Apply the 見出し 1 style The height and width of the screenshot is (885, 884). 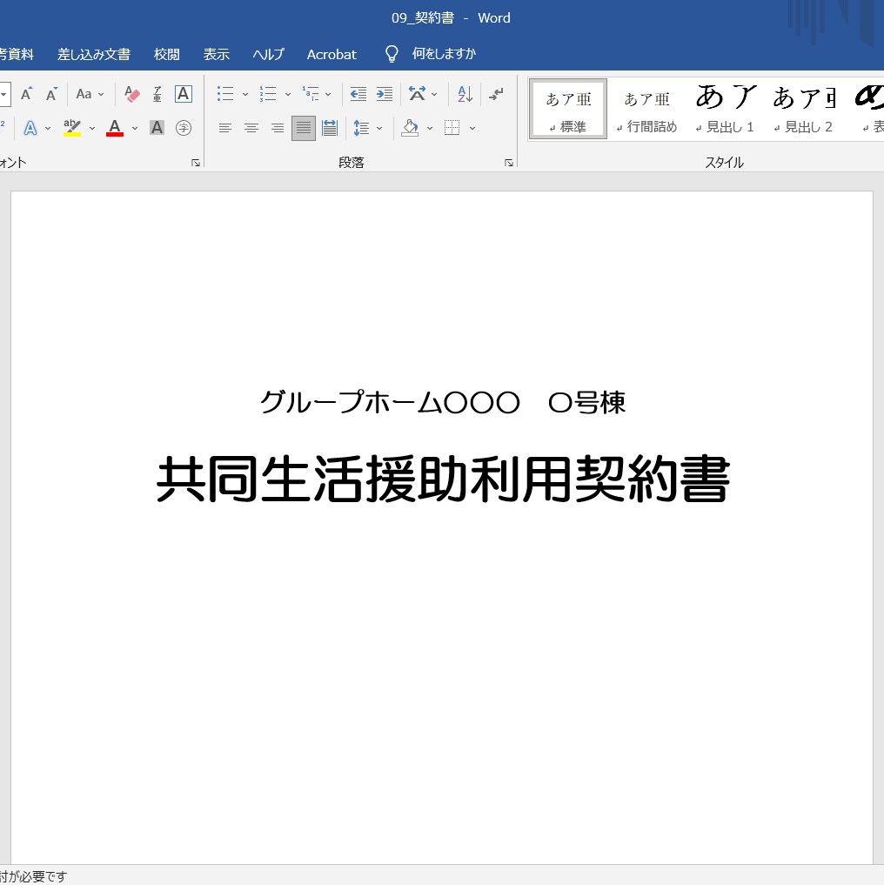tap(725, 109)
